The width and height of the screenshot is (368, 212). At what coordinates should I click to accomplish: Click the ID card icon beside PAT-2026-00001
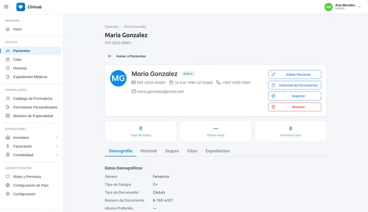click(x=133, y=82)
